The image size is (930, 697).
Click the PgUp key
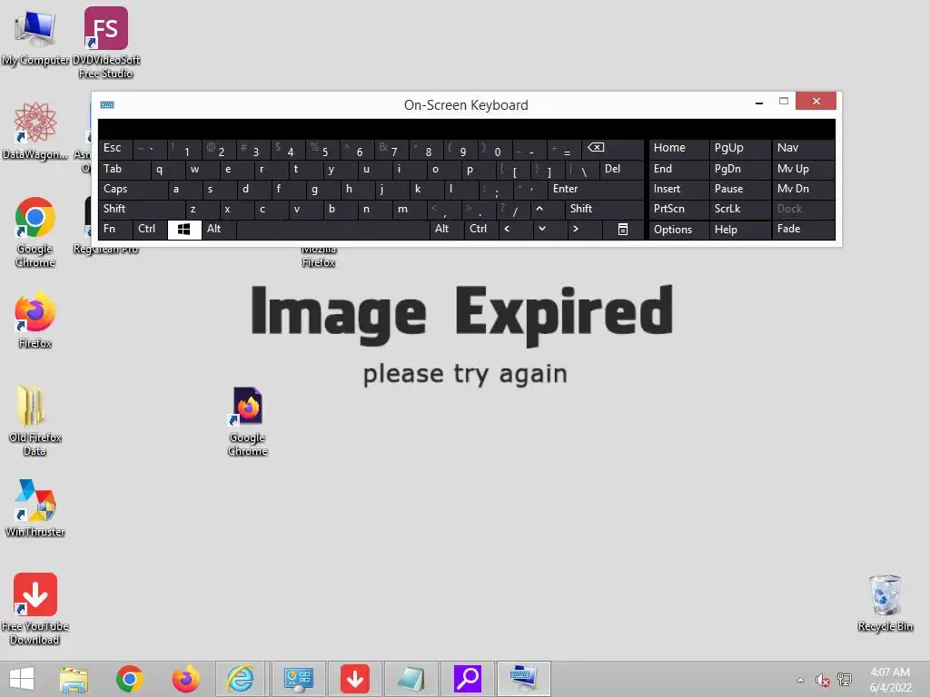739,148
